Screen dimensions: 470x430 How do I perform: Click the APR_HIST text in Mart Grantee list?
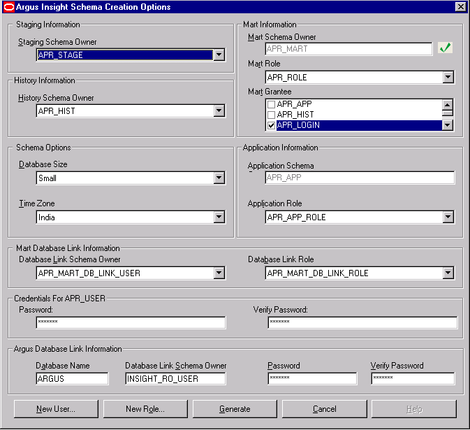pyautogui.click(x=295, y=115)
